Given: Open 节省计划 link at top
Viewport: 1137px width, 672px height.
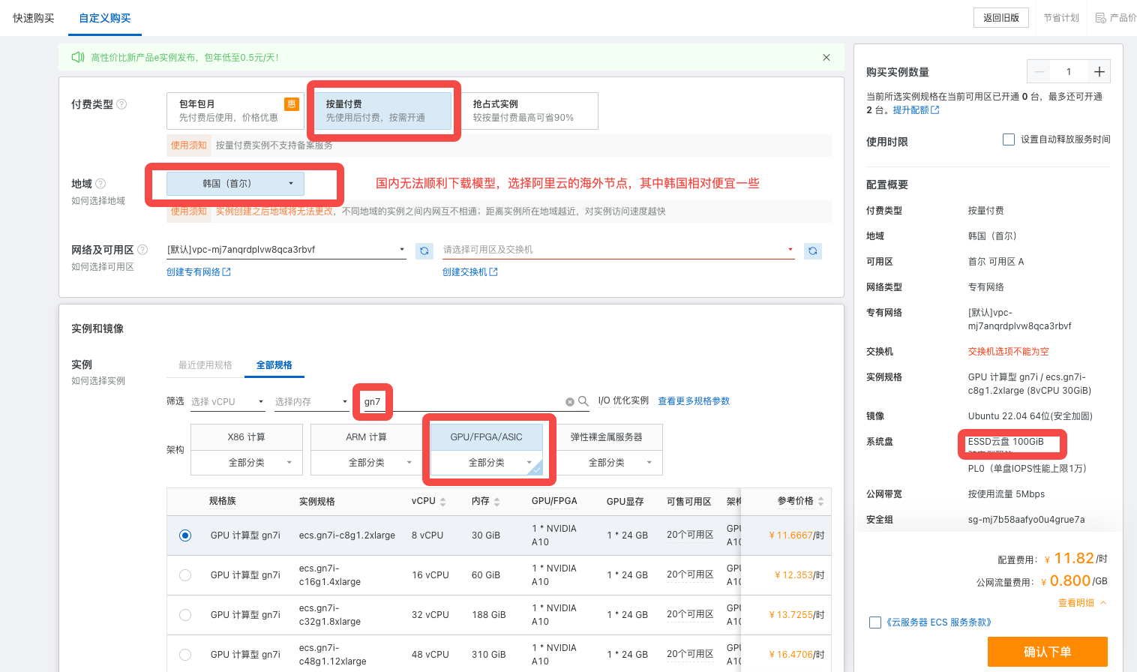Looking at the screenshot, I should tap(1061, 18).
